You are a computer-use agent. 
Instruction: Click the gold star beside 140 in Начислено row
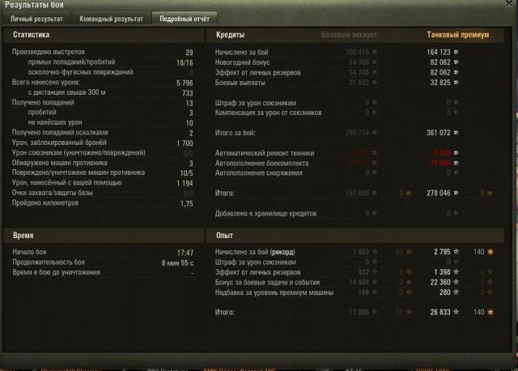pyautogui.click(x=490, y=252)
